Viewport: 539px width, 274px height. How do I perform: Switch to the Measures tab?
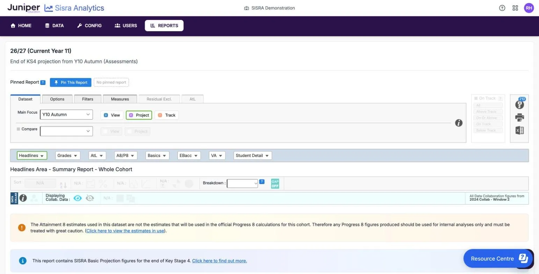[x=120, y=99]
